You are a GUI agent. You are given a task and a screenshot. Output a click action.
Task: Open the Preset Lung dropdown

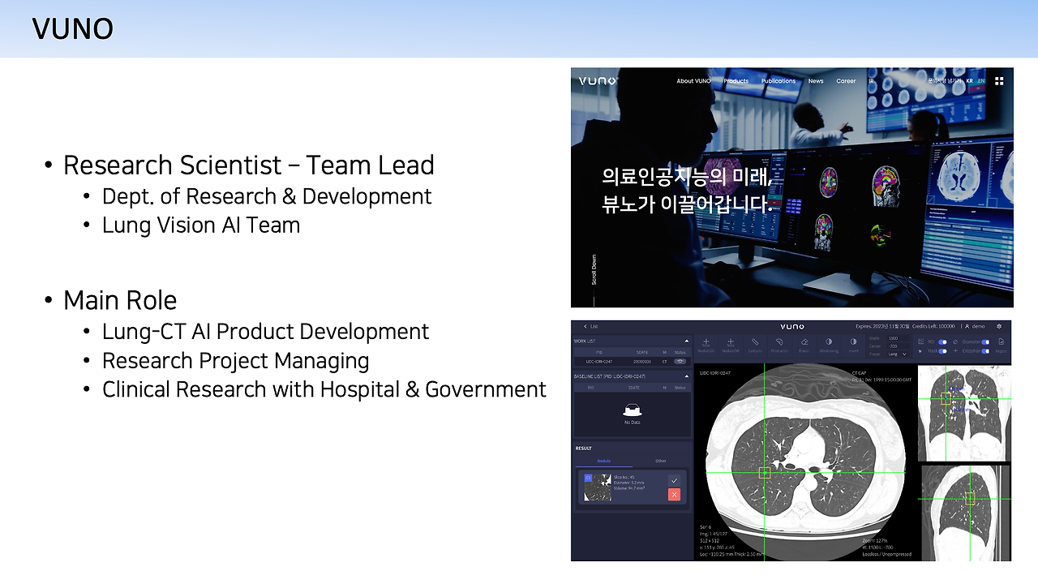[x=898, y=354]
